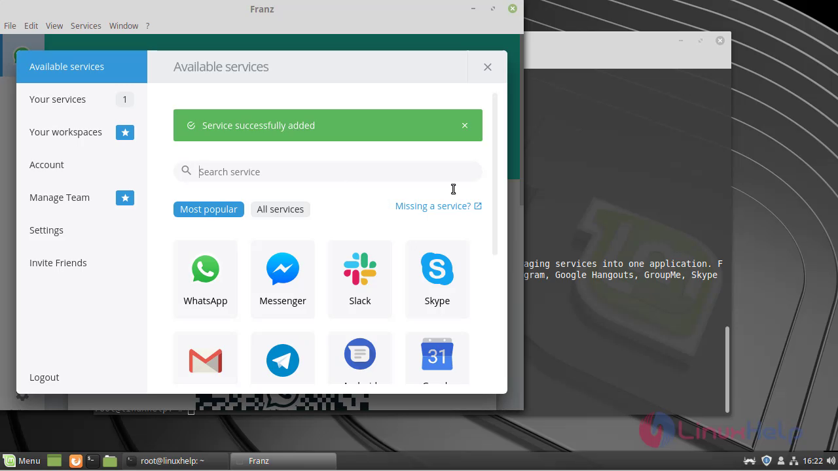The image size is (838, 471).
Task: Launch Firefox from the taskbar
Action: tap(75, 461)
